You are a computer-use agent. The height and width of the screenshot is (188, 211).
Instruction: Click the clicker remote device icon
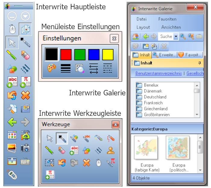pyautogui.click(x=12, y=174)
